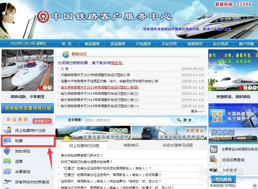Image resolution: width=258 pixels, height=189 pixels.
Task: Open 济南铁路局 timetable adjustment announcement
Action: [x=95, y=75]
